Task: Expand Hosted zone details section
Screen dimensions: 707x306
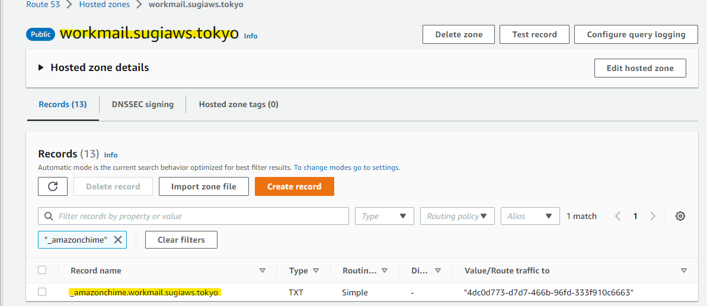Action: tap(41, 68)
